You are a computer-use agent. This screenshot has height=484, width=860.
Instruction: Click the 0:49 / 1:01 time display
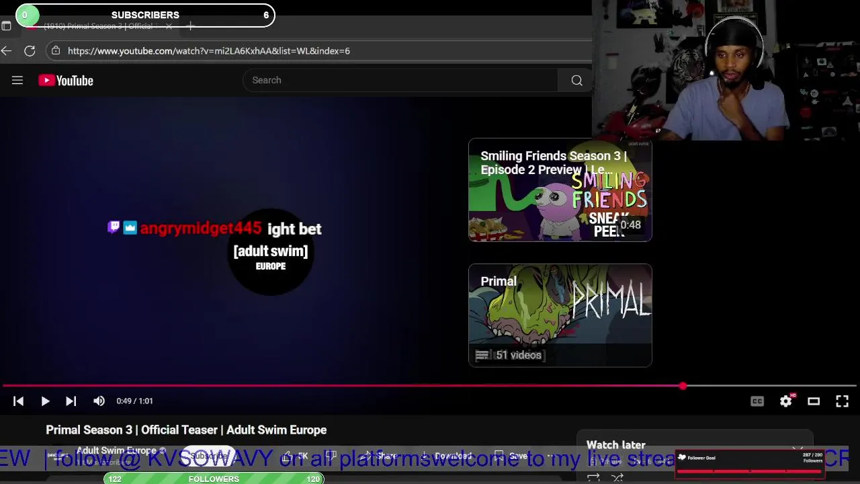[x=134, y=401]
